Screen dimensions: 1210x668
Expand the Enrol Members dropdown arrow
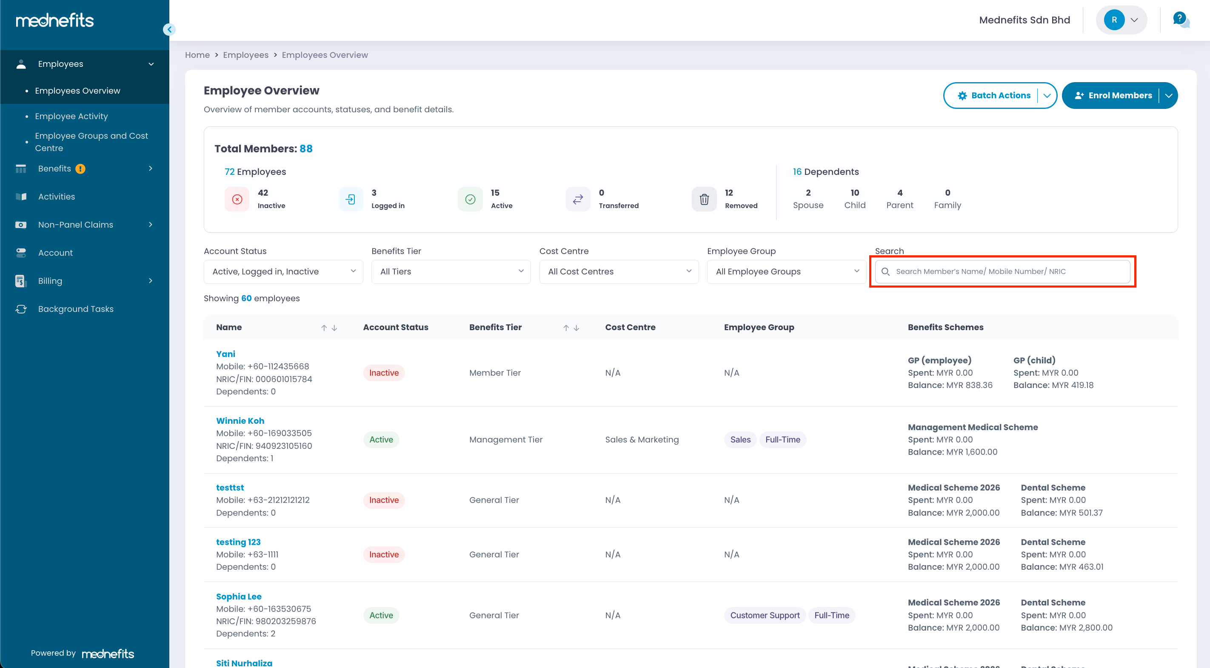[1169, 95]
